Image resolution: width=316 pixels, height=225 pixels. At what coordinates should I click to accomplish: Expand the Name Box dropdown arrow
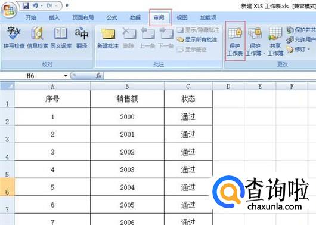66,76
